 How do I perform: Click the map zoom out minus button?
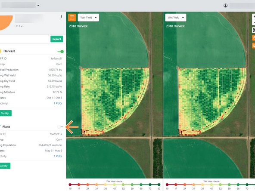[x=254, y=22]
